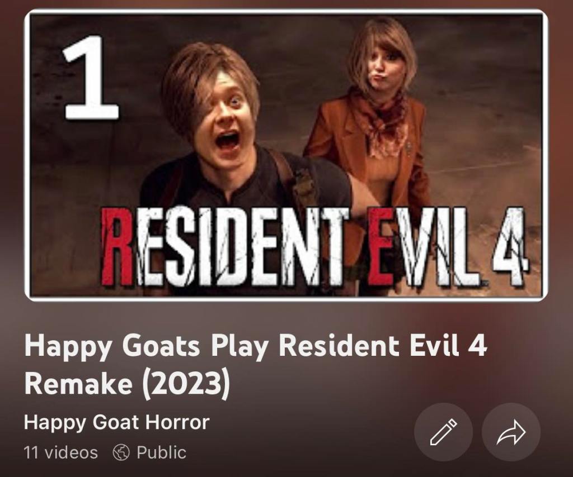Image resolution: width=573 pixels, height=477 pixels.
Task: Tap the pencil edit playlist icon
Action: tap(443, 432)
